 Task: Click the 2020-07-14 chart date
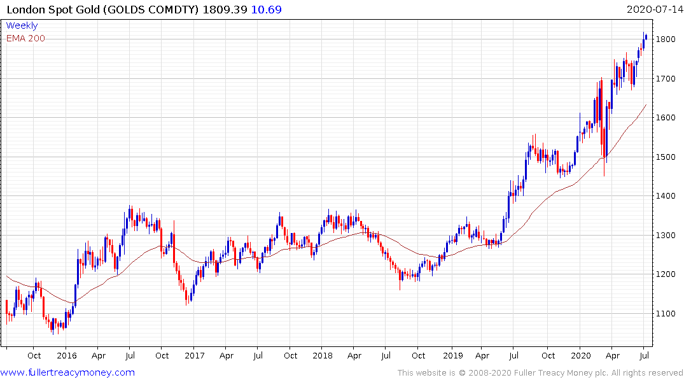[655, 9]
